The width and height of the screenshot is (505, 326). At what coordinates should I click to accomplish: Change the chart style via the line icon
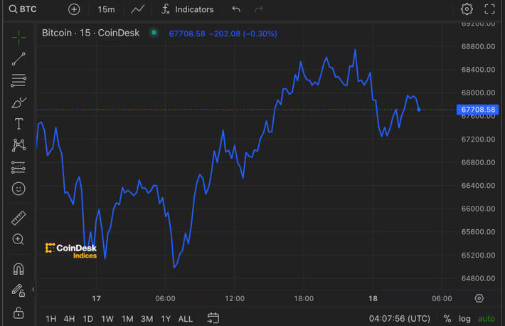(137, 9)
